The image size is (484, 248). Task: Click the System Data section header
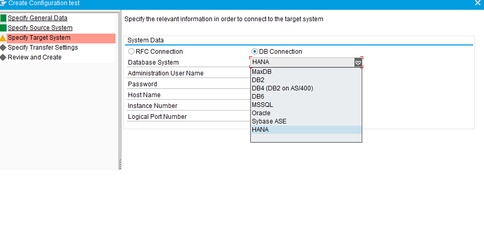(x=146, y=40)
